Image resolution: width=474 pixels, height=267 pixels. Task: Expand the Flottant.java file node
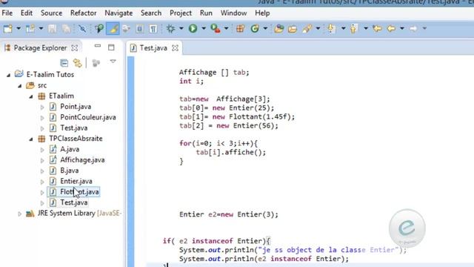click(x=42, y=192)
